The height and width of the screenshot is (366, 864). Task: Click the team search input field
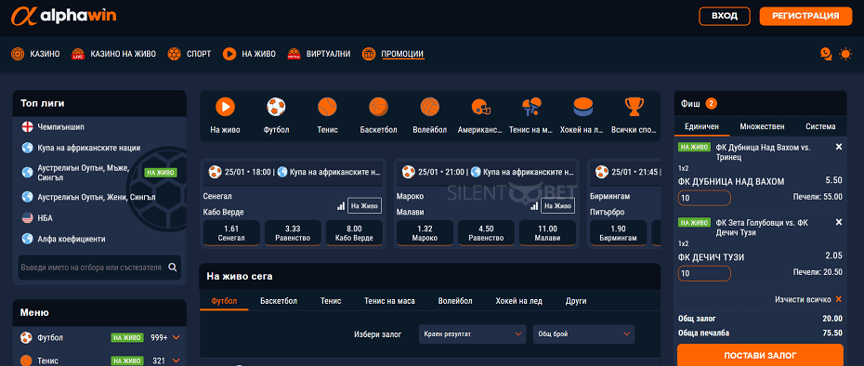pyautogui.click(x=91, y=268)
